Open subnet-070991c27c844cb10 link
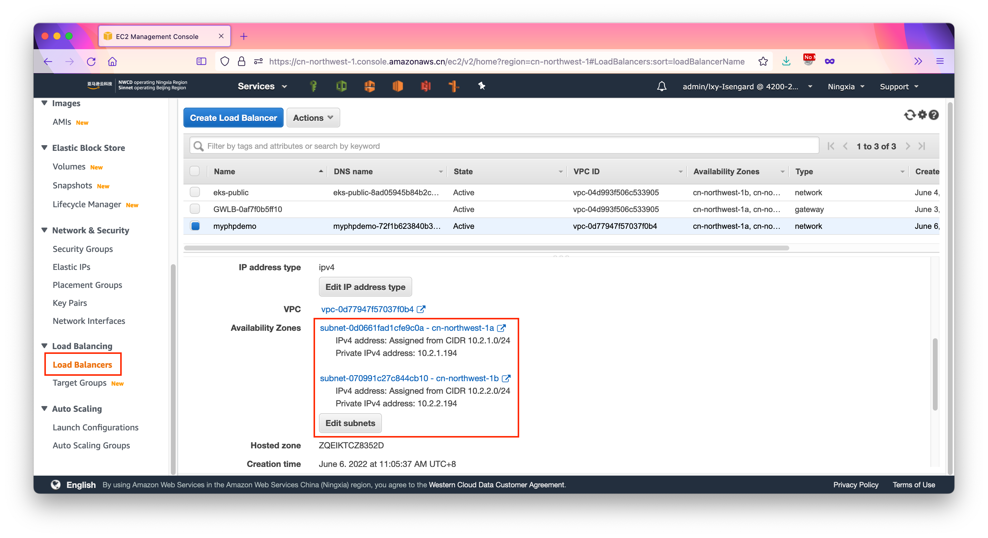This screenshot has width=988, height=538. (x=409, y=378)
